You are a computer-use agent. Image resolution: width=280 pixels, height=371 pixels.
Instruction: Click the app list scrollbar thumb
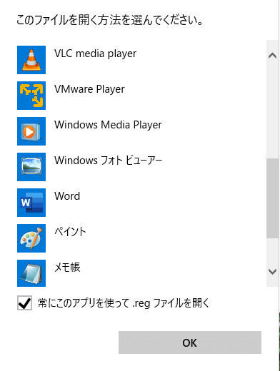point(272,198)
